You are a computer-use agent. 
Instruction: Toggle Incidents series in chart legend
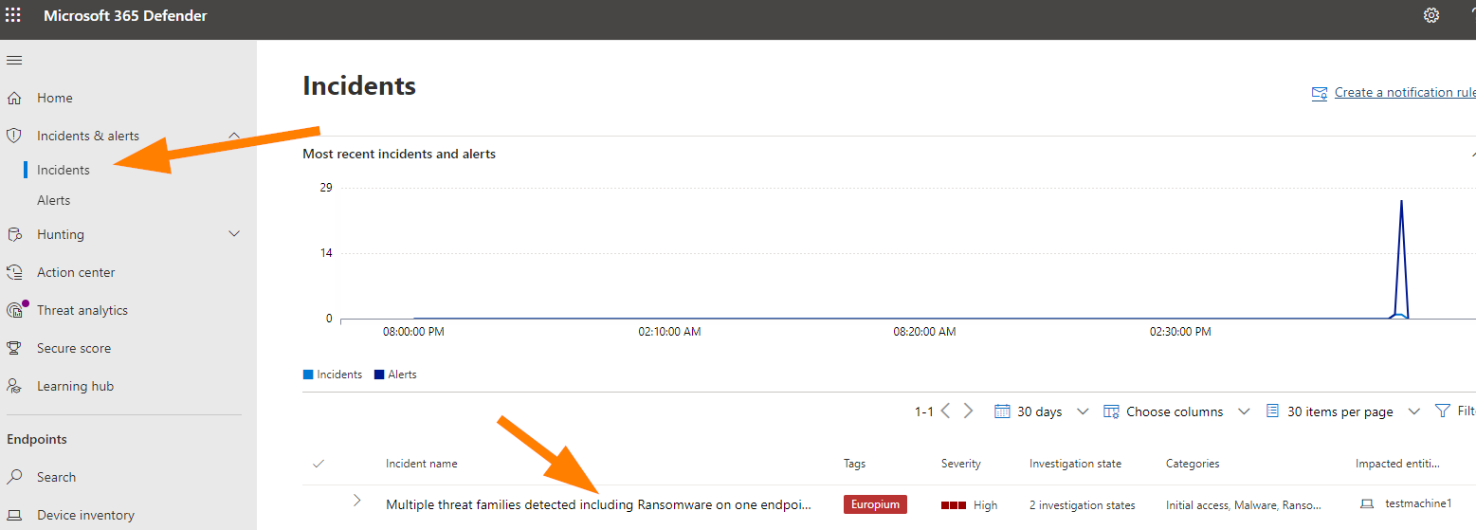332,375
